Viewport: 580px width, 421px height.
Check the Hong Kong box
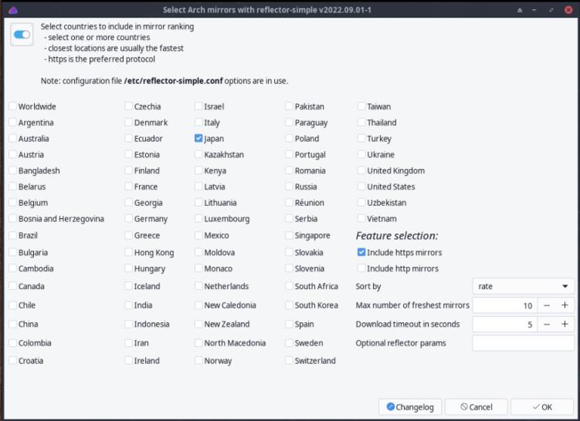[128, 252]
